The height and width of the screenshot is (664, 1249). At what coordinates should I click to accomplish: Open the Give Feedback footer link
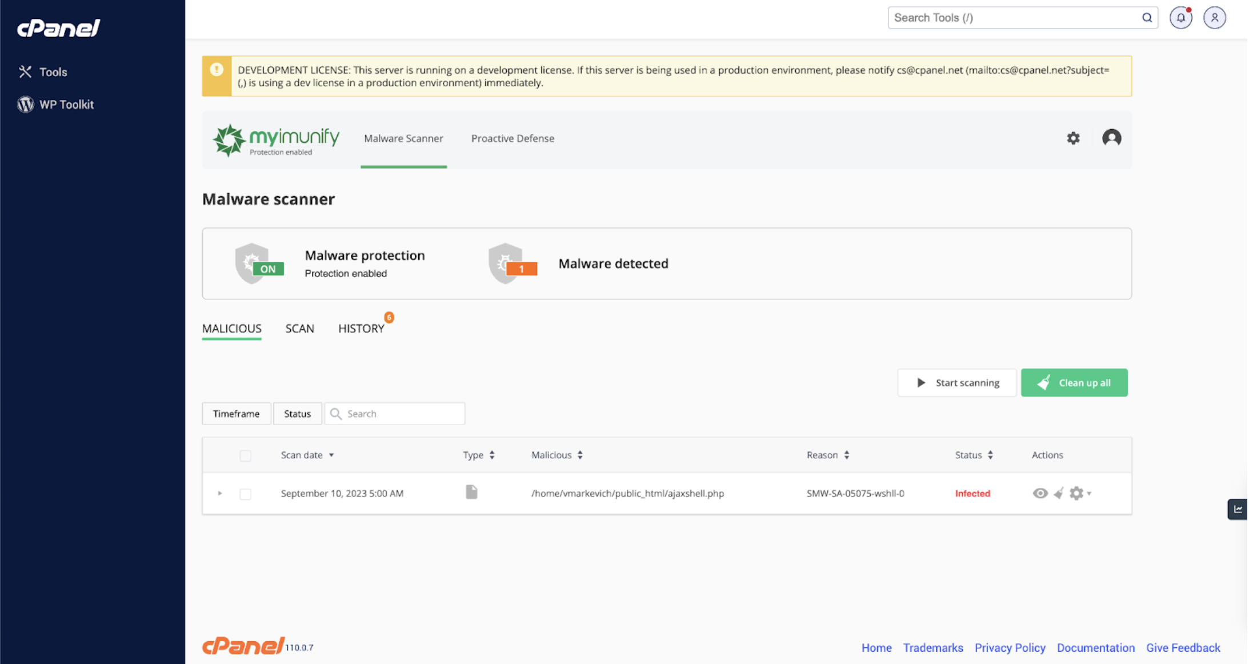(1183, 648)
